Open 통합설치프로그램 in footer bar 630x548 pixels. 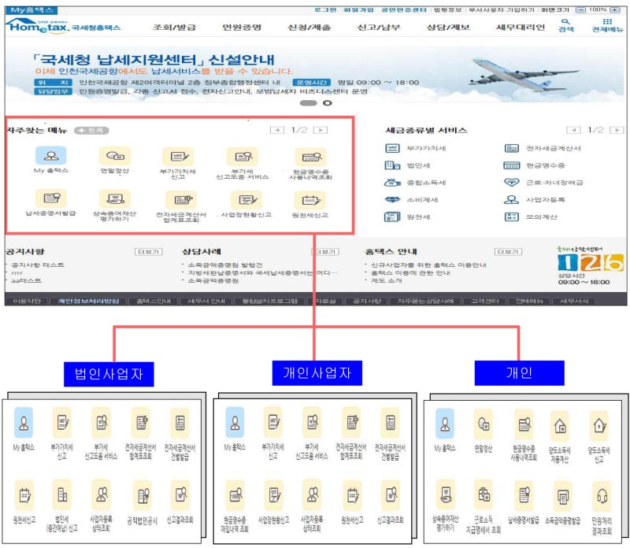tap(269, 301)
